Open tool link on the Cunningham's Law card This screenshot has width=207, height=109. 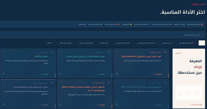(44, 105)
